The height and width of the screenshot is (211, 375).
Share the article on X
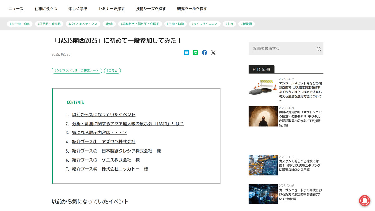click(213, 53)
